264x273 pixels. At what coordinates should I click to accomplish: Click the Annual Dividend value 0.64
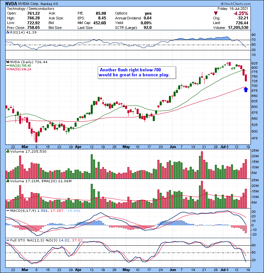[148, 18]
